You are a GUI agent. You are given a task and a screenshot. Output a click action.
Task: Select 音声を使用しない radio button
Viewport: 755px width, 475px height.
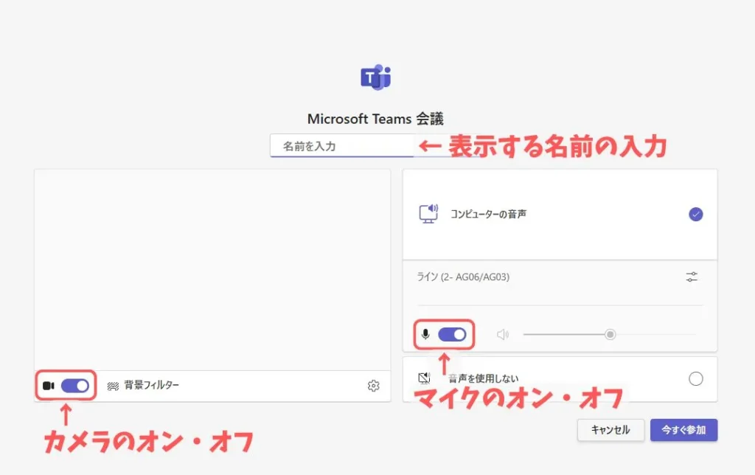tap(695, 378)
